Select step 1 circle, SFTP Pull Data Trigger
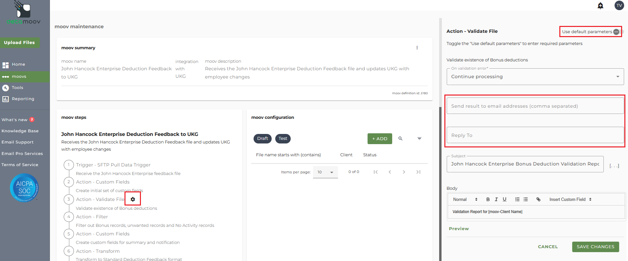The image size is (628, 261). (x=69, y=165)
